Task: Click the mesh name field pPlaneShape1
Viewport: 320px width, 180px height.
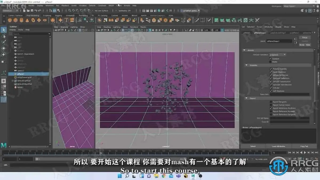Action: (x=280, y=41)
